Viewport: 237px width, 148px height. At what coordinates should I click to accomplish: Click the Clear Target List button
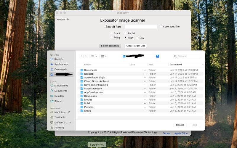(x=136, y=46)
